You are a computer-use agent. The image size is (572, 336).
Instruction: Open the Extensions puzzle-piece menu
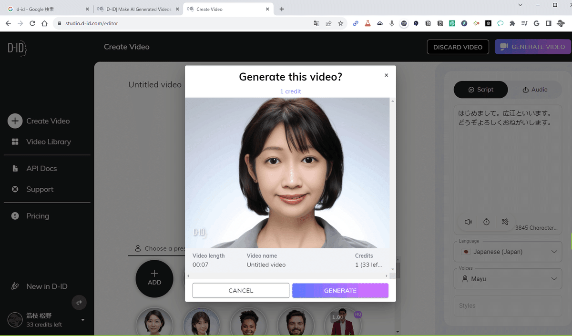512,23
